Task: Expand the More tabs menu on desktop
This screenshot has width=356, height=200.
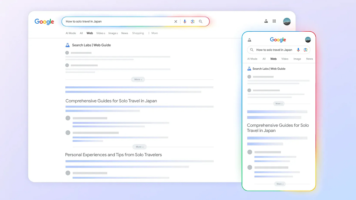Action: coord(153,33)
